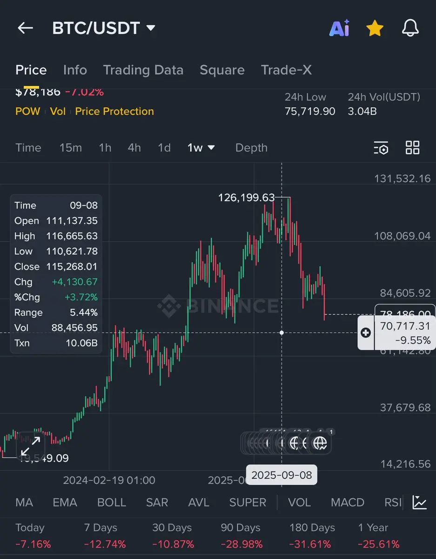This screenshot has height=559, width=436.
Task: Click the %Chg +3.72% row
Action: (x=56, y=297)
